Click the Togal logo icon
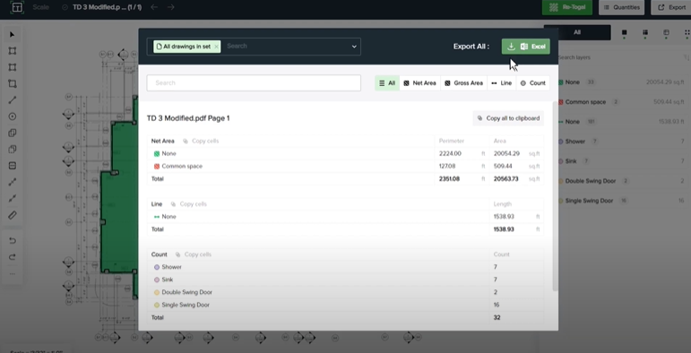The width and height of the screenshot is (691, 353). click(x=16, y=7)
